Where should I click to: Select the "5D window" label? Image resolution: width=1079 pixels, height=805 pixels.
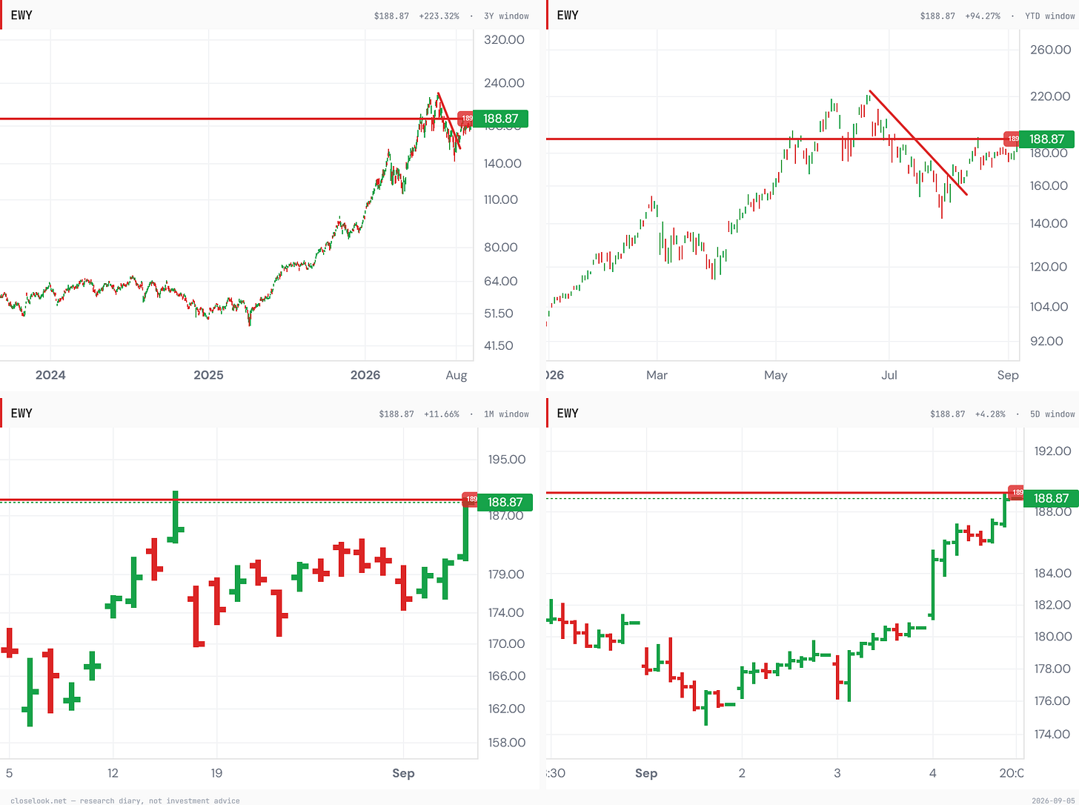[x=1052, y=414]
